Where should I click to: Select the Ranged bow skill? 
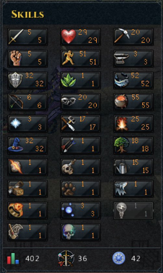[28, 102]
